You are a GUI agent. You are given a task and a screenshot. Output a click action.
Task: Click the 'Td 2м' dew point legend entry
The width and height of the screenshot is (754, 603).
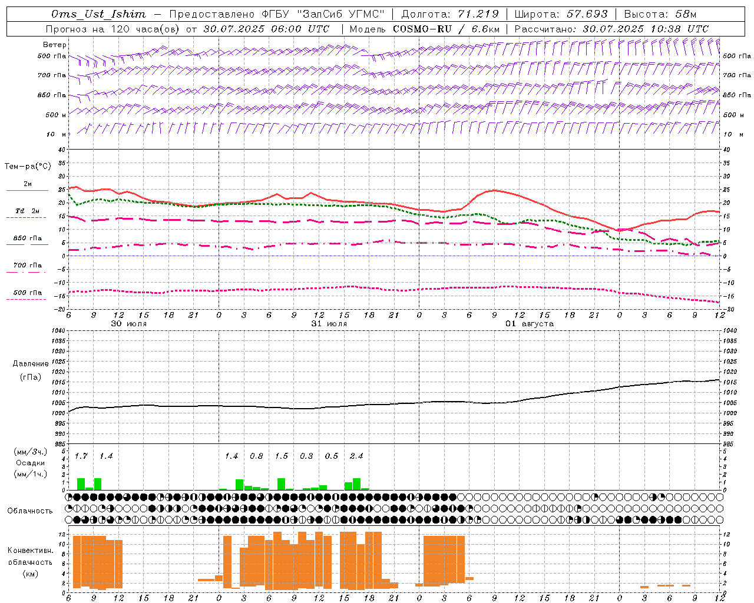click(27, 211)
